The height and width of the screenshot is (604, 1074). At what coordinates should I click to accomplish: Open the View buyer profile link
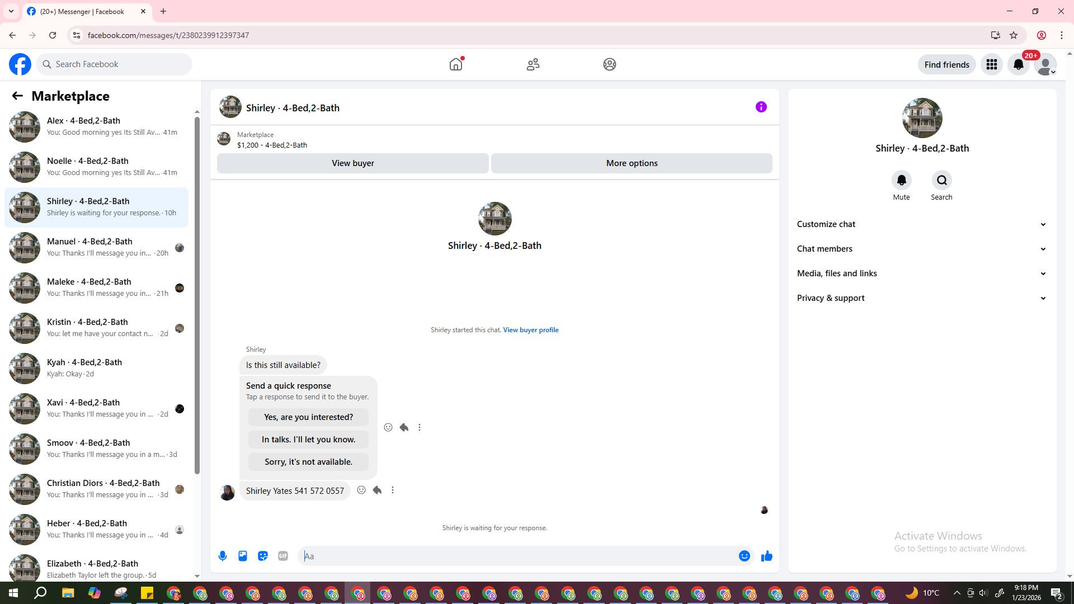[x=530, y=330]
